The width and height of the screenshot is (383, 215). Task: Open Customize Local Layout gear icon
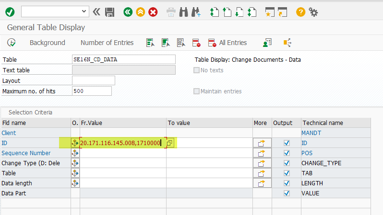pyautogui.click(x=313, y=12)
